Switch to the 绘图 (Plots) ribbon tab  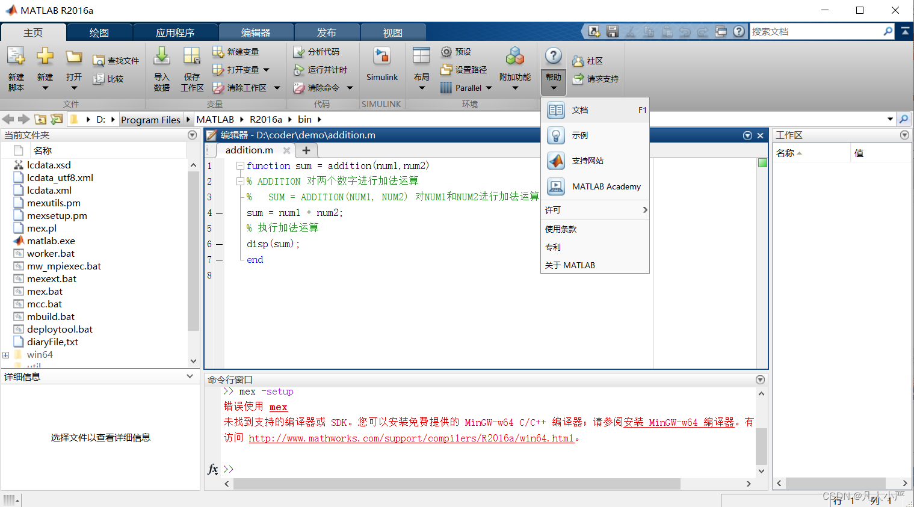click(99, 32)
